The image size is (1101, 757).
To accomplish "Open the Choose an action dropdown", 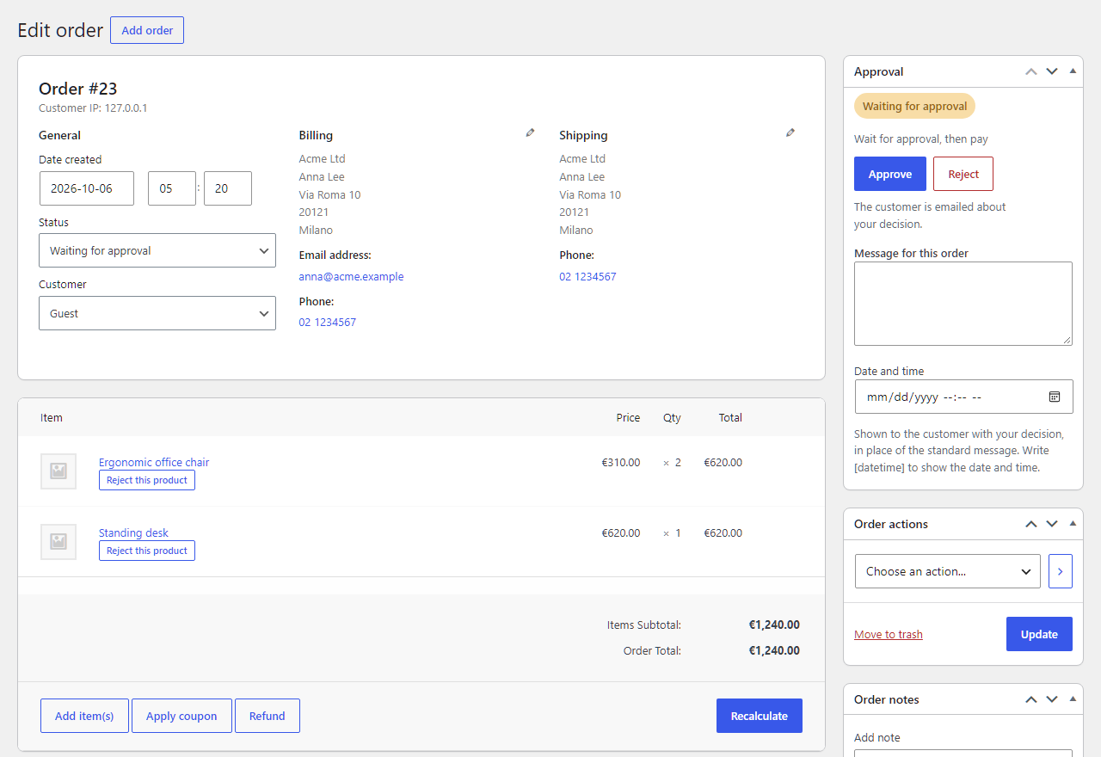I will click(948, 571).
